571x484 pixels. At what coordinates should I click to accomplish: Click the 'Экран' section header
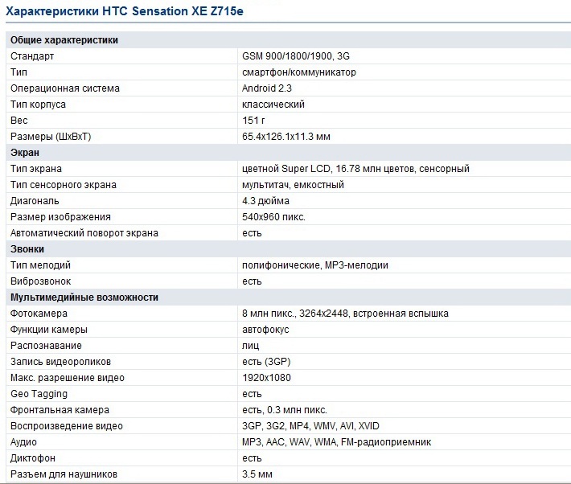coord(25,153)
